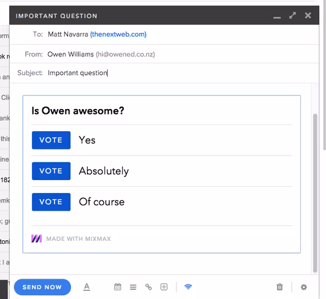This screenshot has height=299, width=326.
Task: Vote for the Absolutely option
Action: click(x=51, y=171)
